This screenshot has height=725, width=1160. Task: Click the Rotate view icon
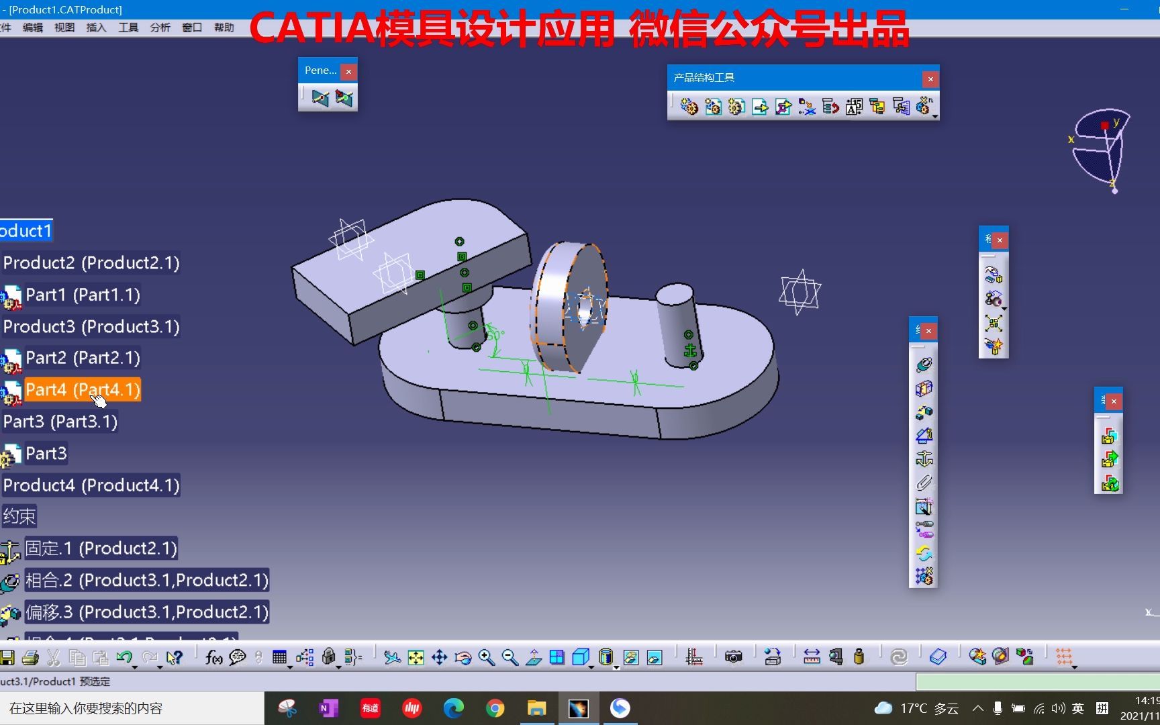pyautogui.click(x=463, y=657)
